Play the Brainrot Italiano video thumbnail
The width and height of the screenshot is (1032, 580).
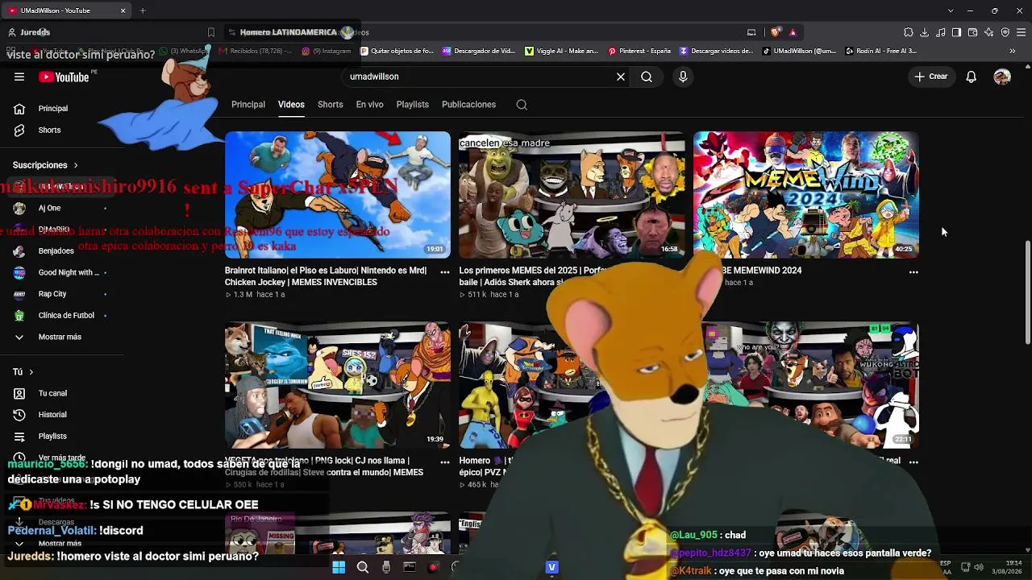[x=338, y=195]
